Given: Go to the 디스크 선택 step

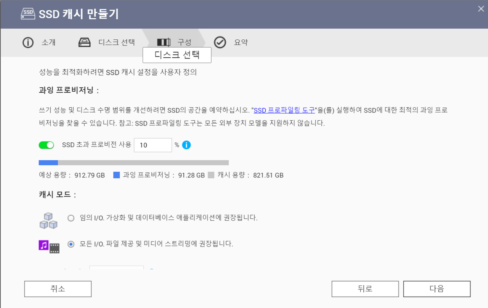Looking at the screenshot, I should point(117,42).
